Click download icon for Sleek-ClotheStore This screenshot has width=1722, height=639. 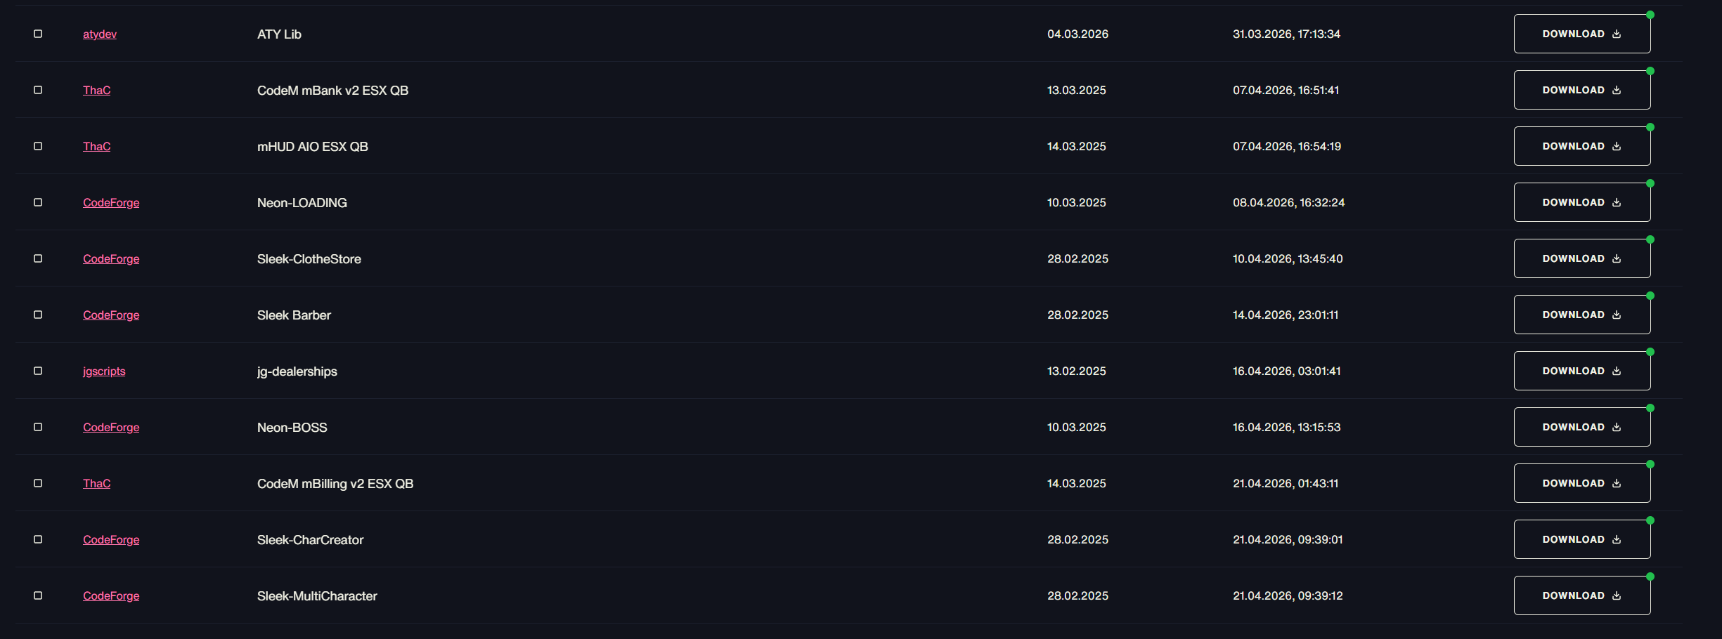click(1617, 258)
